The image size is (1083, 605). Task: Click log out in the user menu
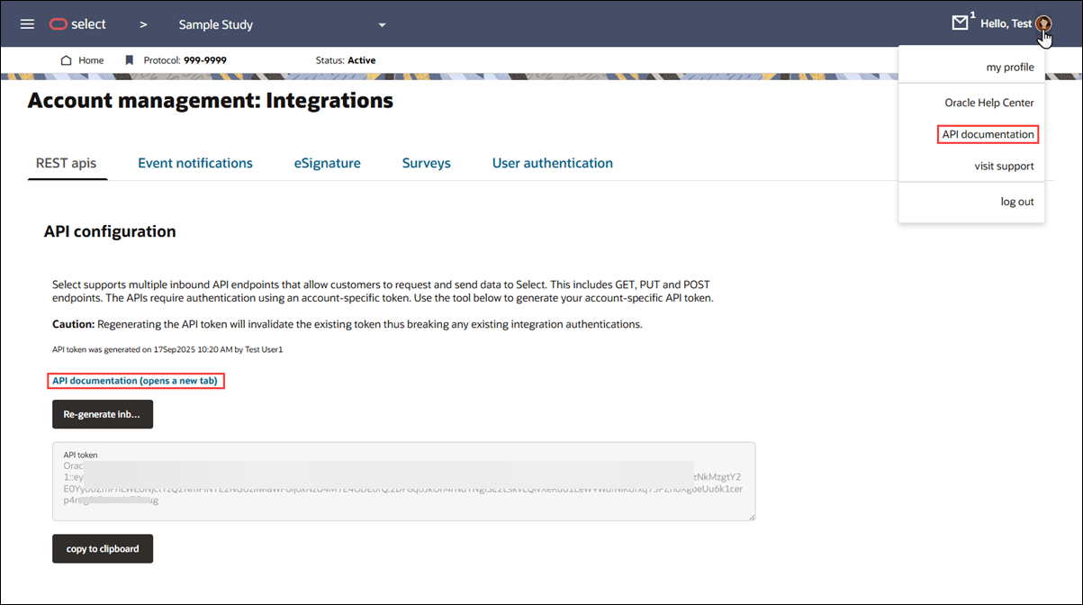(x=1017, y=202)
